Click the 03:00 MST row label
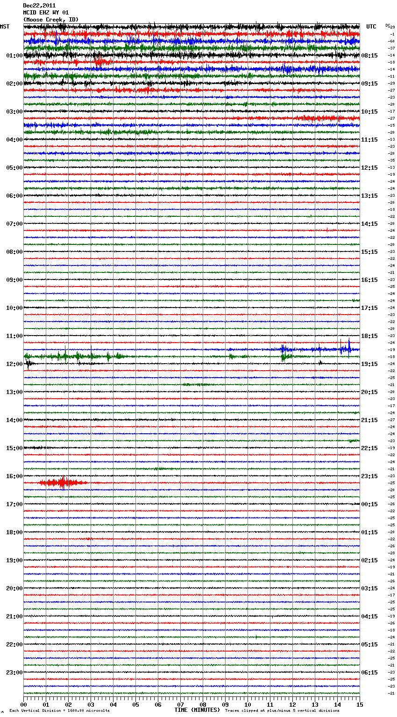397x717 pixels. [x=14, y=112]
